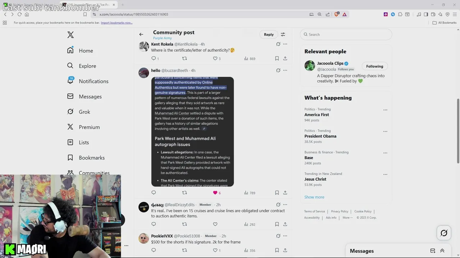The height and width of the screenshot is (258, 460).
Task: Open Grok in sidebar
Action: (x=79, y=112)
